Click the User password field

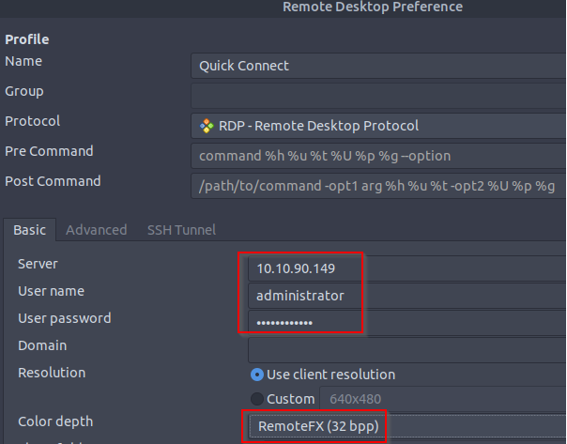(306, 323)
